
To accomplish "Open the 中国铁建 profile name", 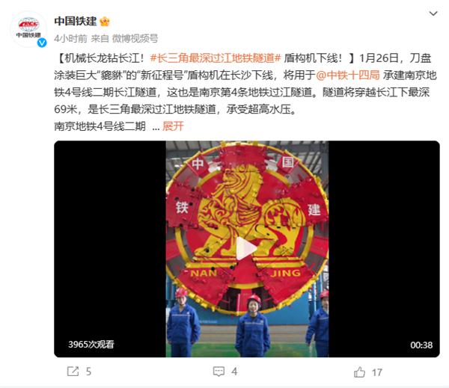I will (76, 21).
